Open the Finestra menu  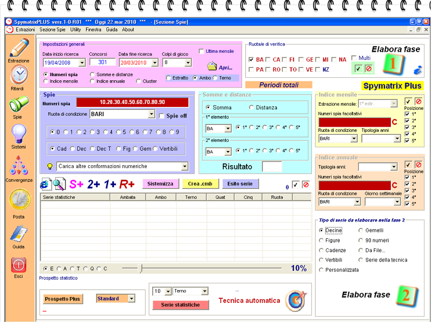pyautogui.click(x=93, y=30)
